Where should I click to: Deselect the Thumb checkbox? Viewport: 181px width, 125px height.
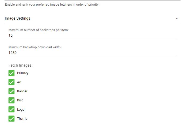point(11,119)
